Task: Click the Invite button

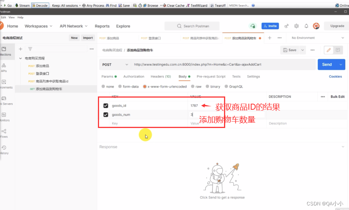Action: 270,26
